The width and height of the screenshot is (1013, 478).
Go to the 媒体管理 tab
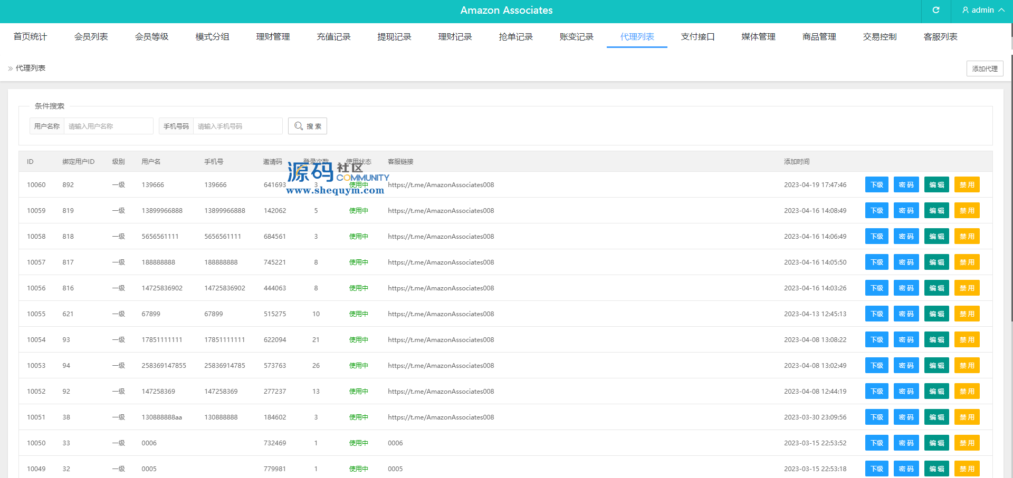pos(758,36)
